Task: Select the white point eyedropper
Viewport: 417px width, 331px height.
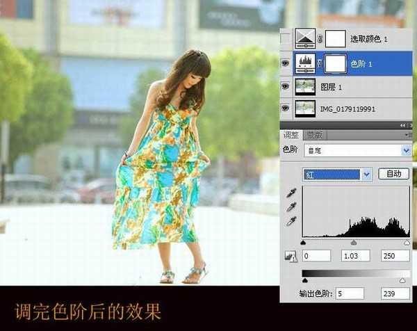Action: (291, 221)
